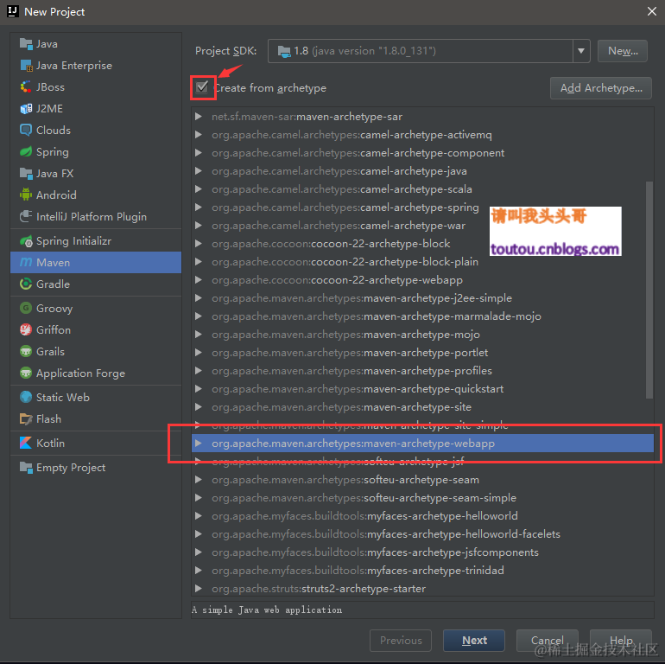This screenshot has height=664, width=665.
Task: Click the archetype list vertical scrollbar
Action: [649, 290]
